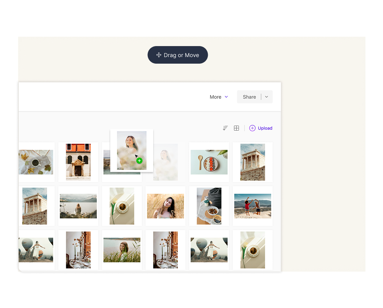The height and width of the screenshot is (308, 383).
Task: Select the woman in wheat field photo
Action: pos(165,206)
